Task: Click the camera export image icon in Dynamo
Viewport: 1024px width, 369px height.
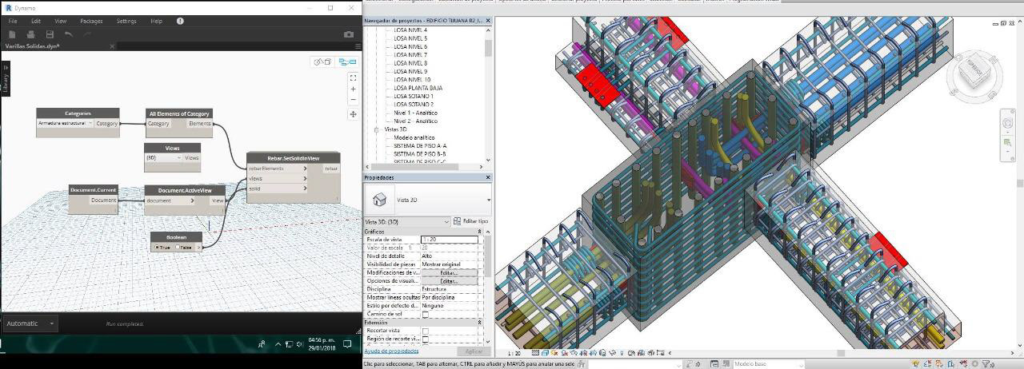Action: [349, 34]
